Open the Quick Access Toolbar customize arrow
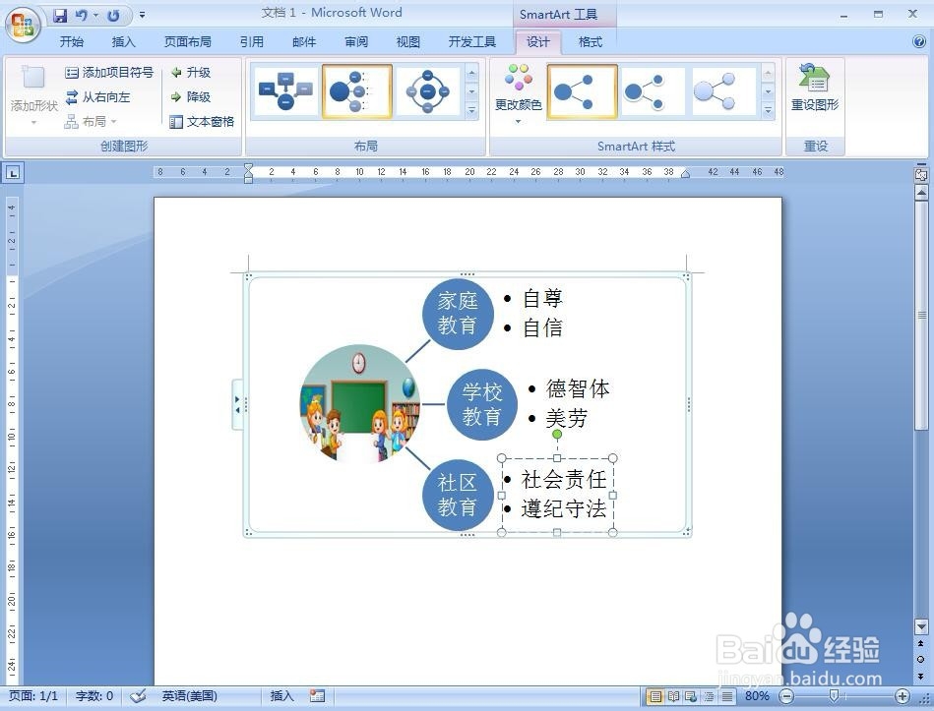Screen dimensions: 934x711 click(143, 15)
